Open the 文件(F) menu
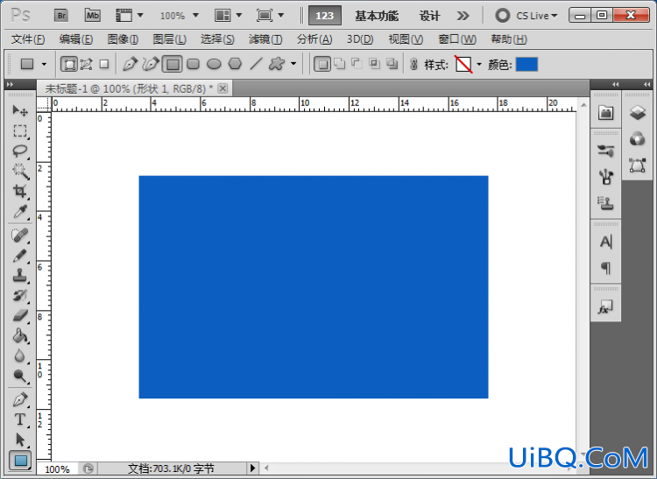657x479 pixels. pyautogui.click(x=28, y=39)
